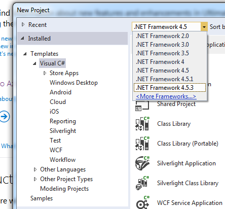Select the WCF template category
The height and width of the screenshot is (209, 225).
pos(56,150)
